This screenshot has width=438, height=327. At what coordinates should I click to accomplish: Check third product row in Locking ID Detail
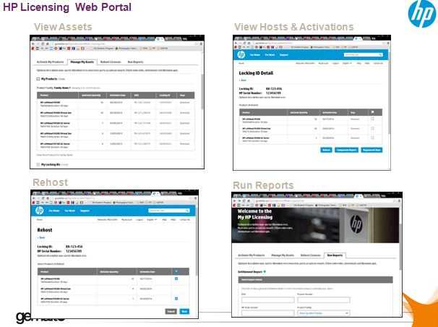(372, 137)
